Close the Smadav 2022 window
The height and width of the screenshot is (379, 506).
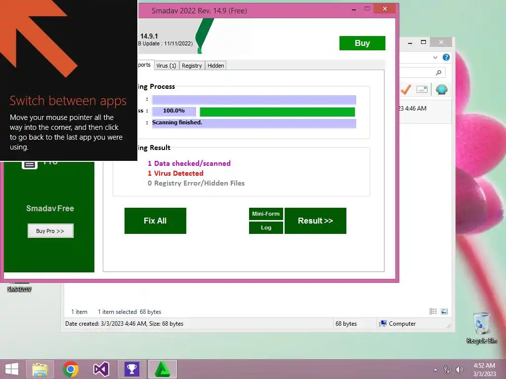pyautogui.click(x=384, y=9)
